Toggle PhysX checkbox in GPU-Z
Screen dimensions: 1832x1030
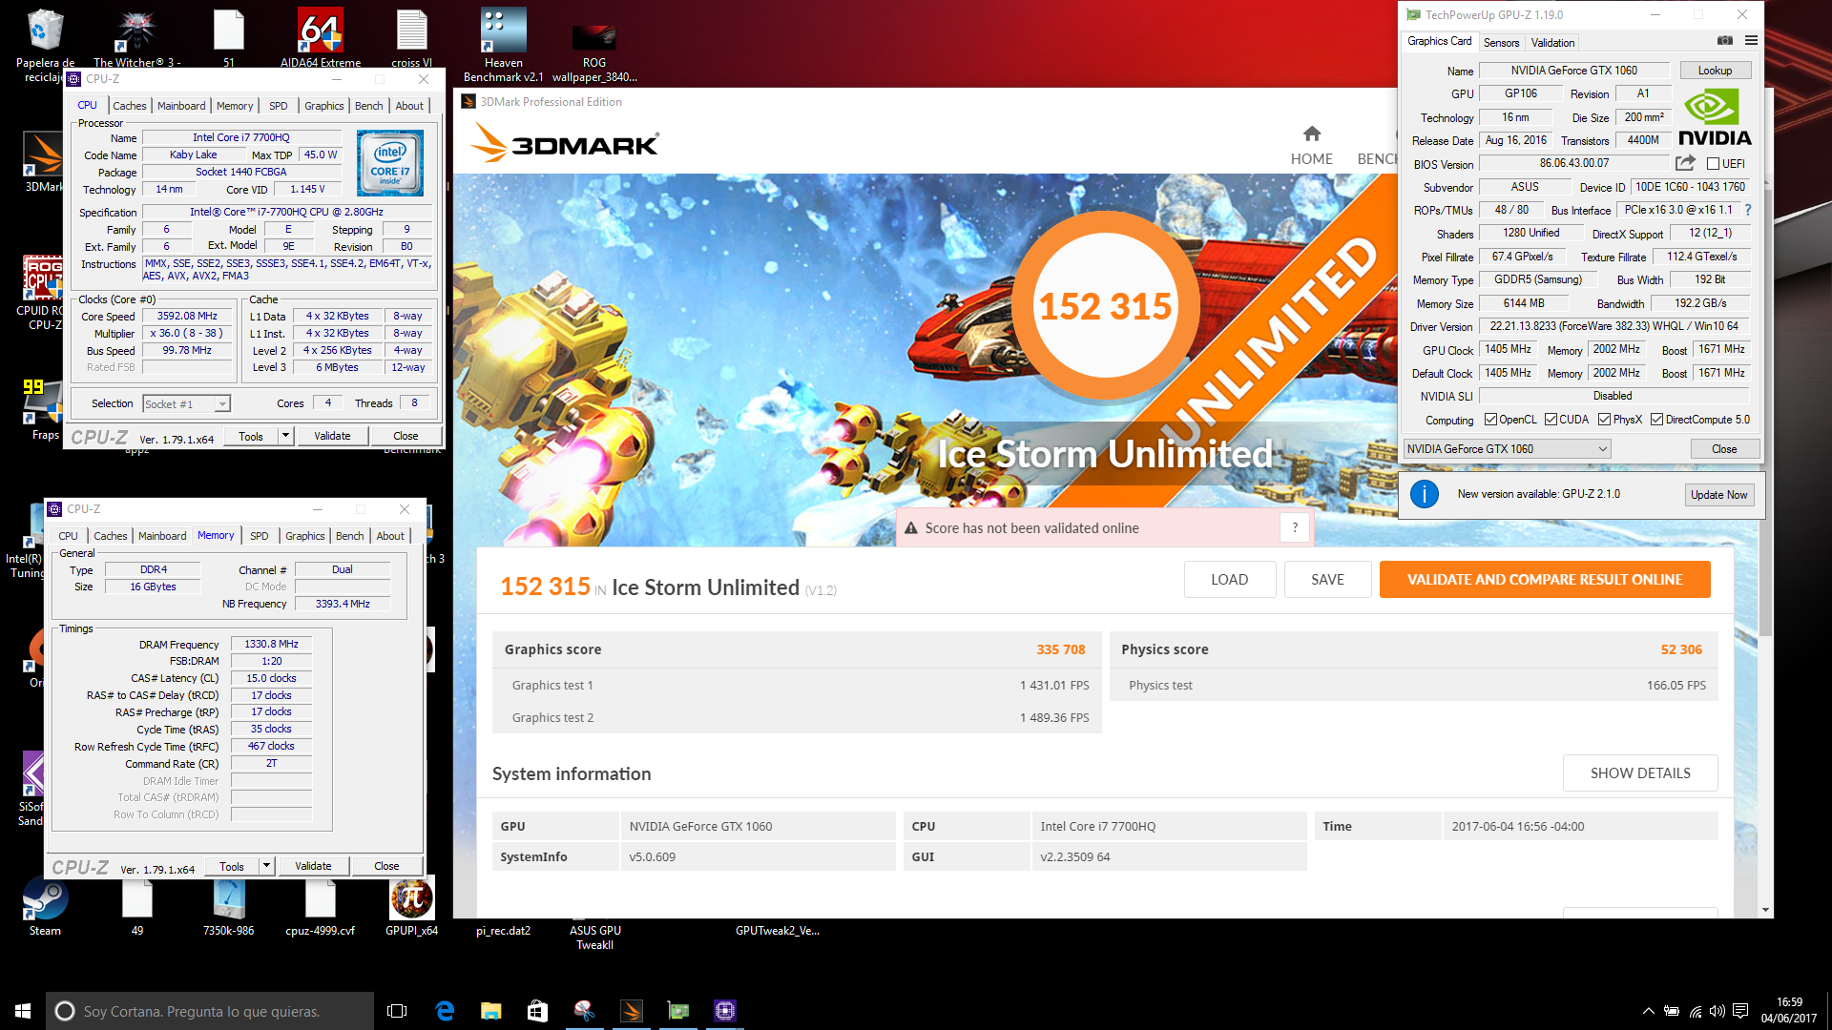pos(1605,420)
